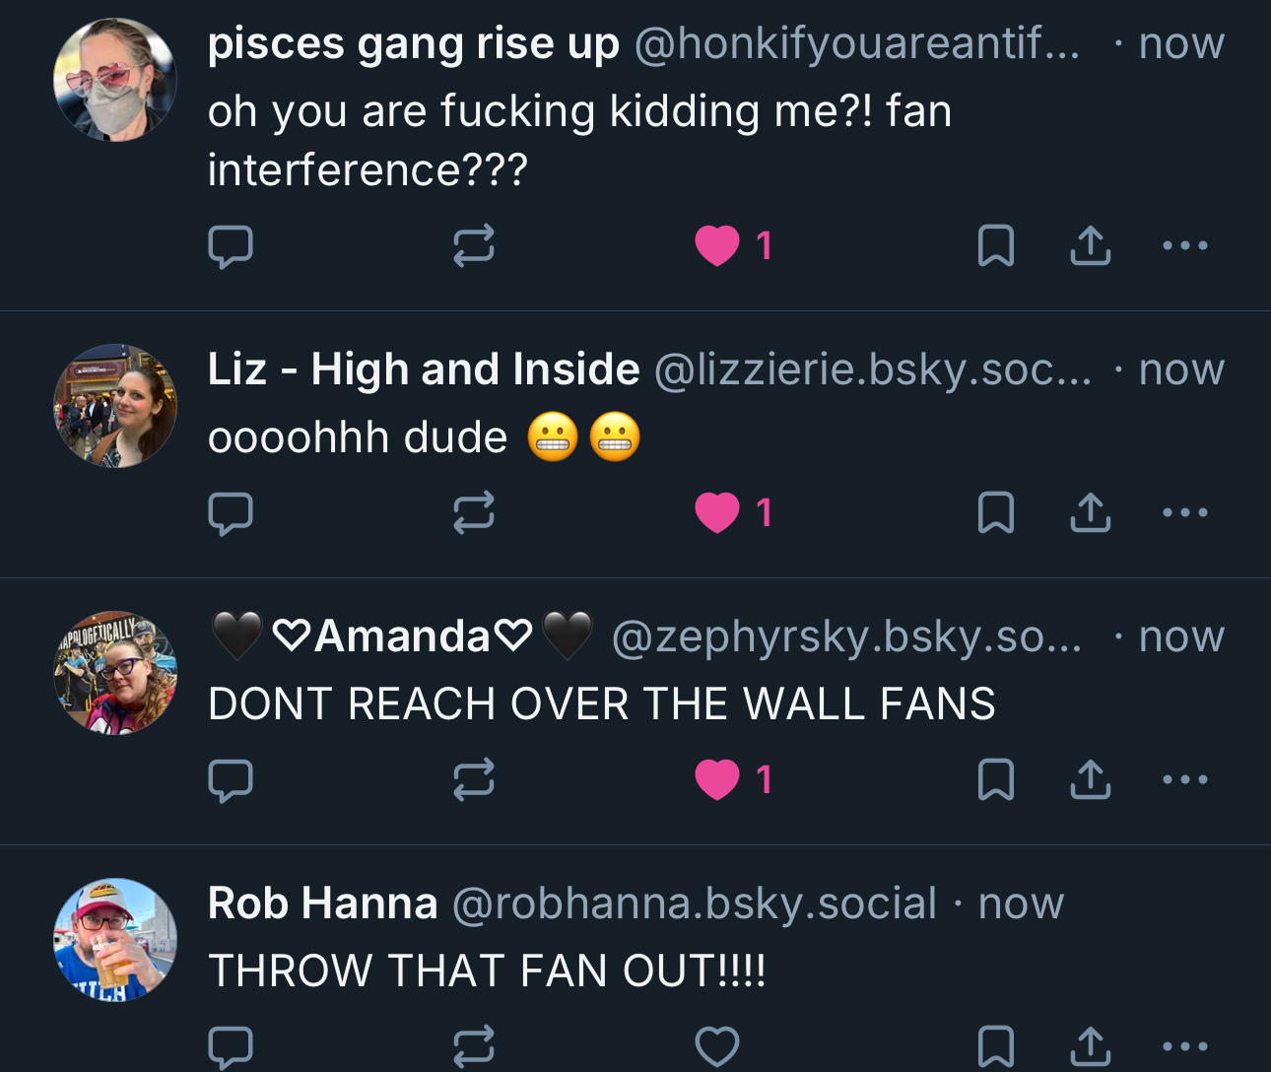Open more options for pisces gang post

click(x=1184, y=246)
